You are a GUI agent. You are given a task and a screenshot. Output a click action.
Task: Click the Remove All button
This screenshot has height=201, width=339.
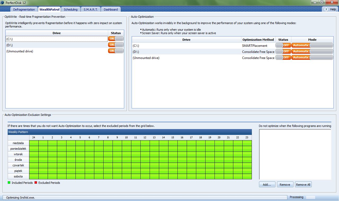303,185
